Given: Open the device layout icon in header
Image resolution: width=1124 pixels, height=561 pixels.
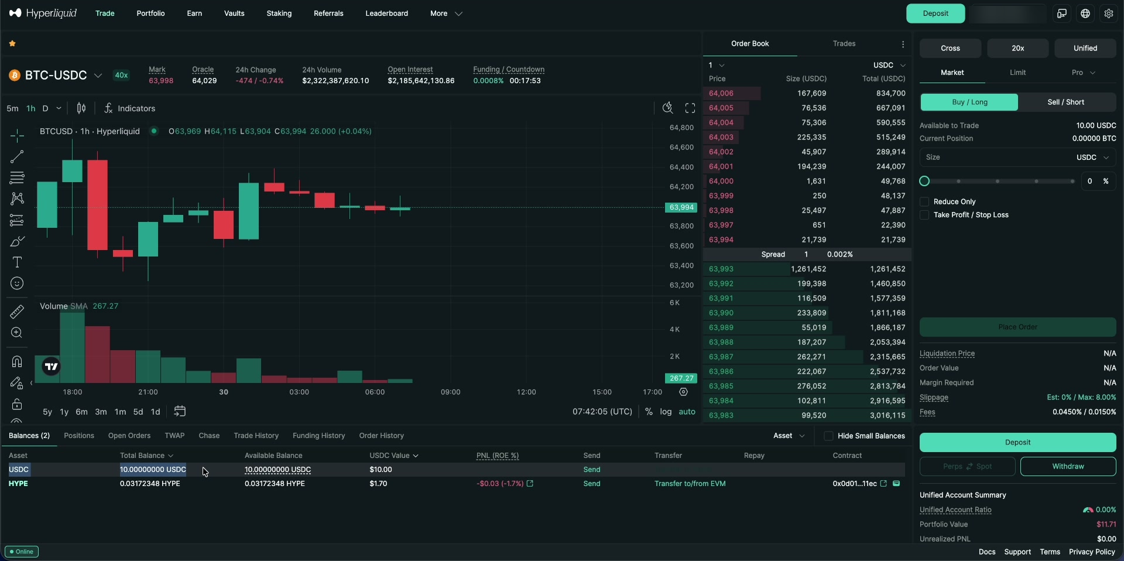Looking at the screenshot, I should click(x=1062, y=13).
